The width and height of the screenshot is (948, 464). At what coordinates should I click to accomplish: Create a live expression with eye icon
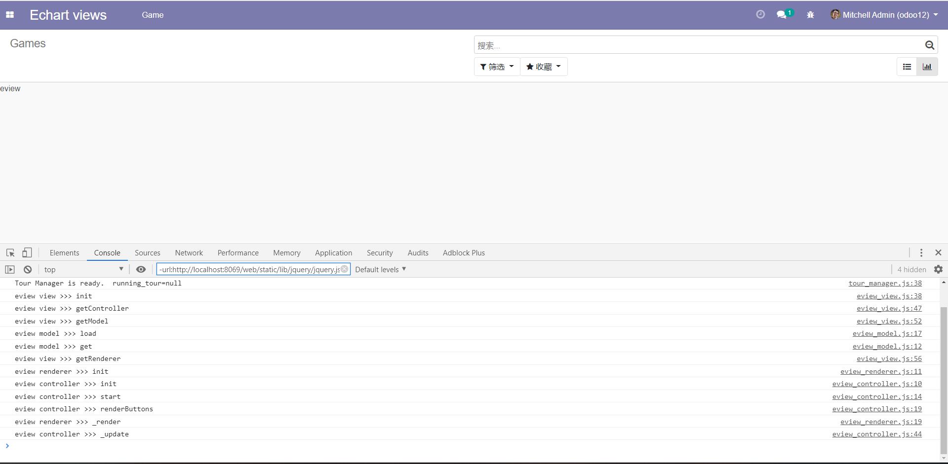point(141,270)
